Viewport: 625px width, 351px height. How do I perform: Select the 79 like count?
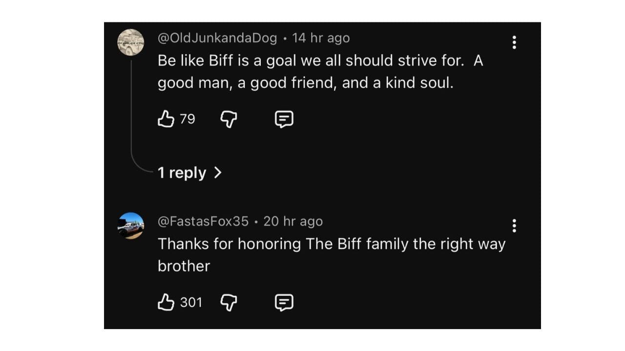188,119
